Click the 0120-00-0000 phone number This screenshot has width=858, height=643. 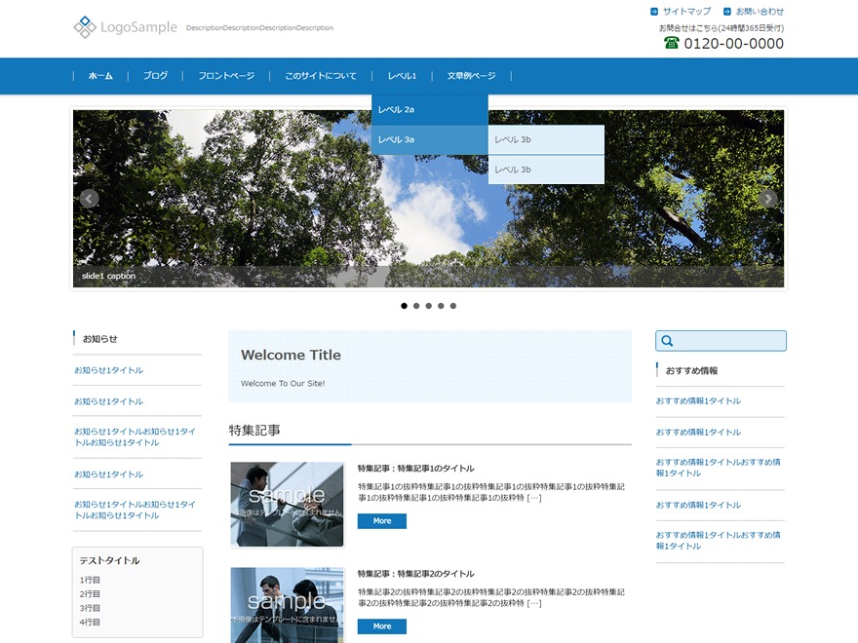[x=734, y=44]
